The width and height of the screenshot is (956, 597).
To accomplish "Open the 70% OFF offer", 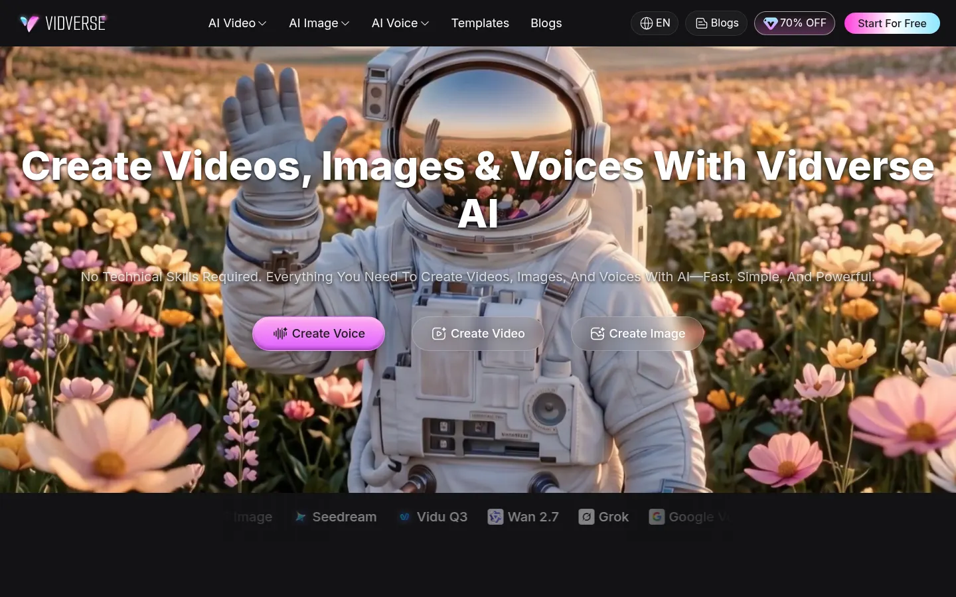I will [795, 23].
